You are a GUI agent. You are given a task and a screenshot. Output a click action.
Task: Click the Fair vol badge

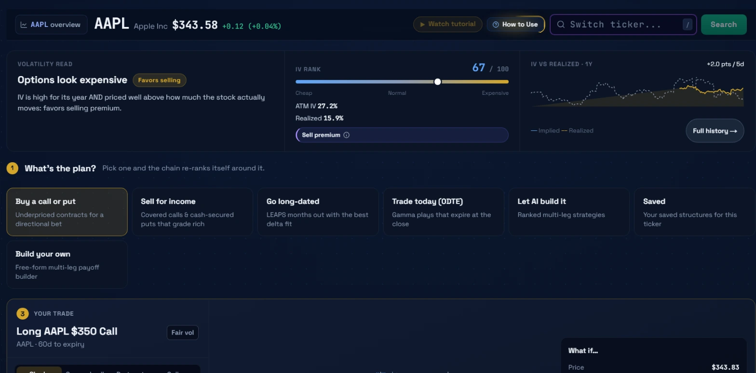[183, 333]
